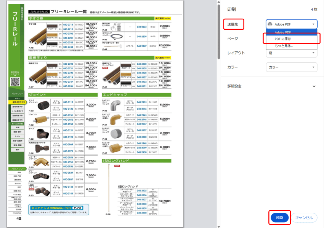Expand the 詳細設定 section

click(314, 86)
